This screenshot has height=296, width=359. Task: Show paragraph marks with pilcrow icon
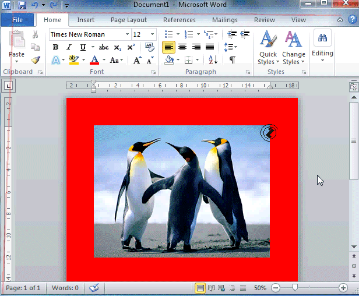point(232,60)
